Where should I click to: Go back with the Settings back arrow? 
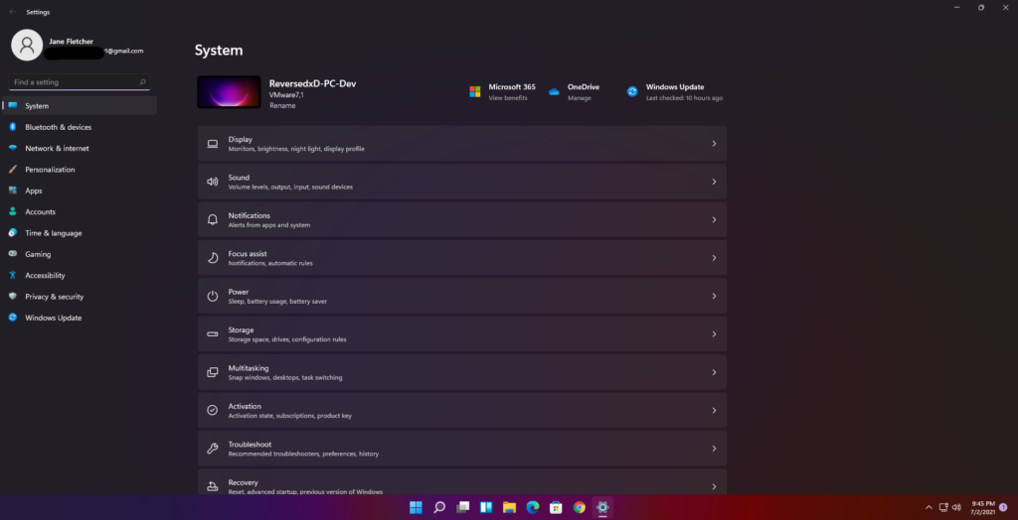coord(12,12)
